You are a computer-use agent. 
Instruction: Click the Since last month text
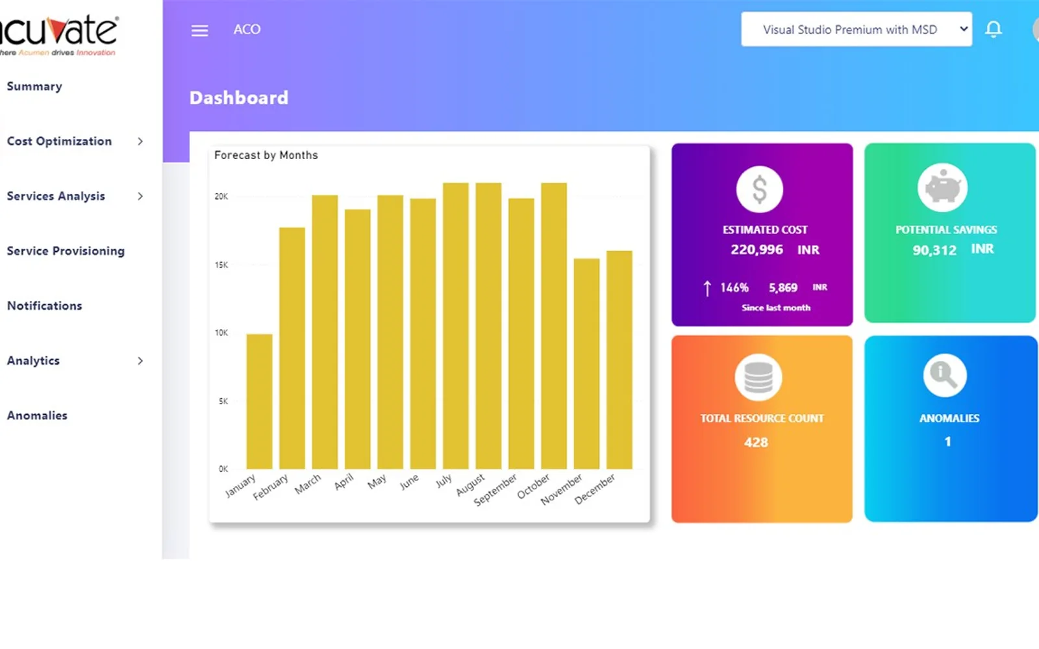point(776,308)
